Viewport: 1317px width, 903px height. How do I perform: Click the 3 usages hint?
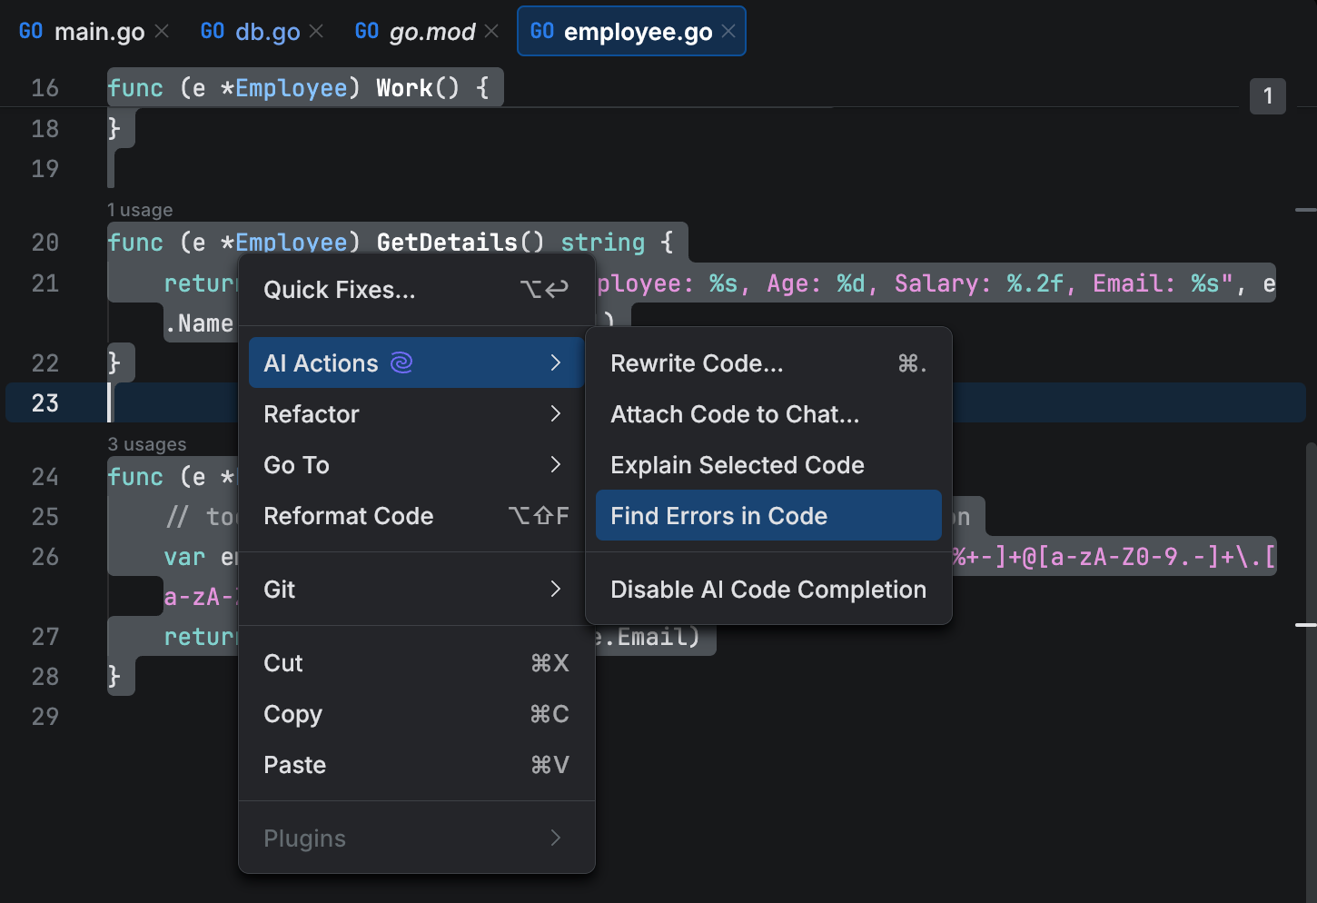pos(147,444)
